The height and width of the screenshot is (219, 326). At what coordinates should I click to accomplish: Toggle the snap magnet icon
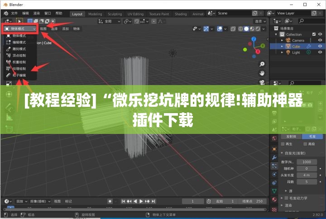(x=136, y=21)
